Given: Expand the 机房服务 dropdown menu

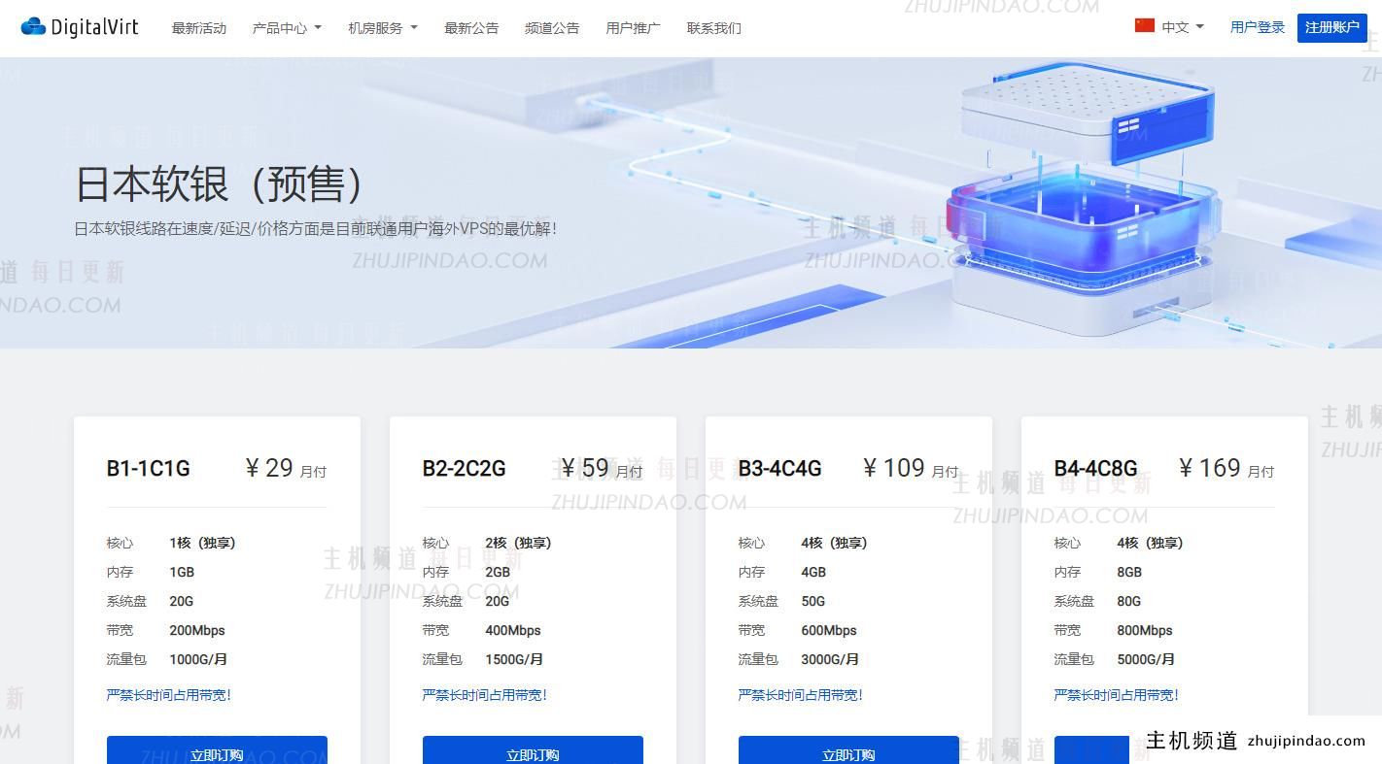Looking at the screenshot, I should click(x=383, y=28).
